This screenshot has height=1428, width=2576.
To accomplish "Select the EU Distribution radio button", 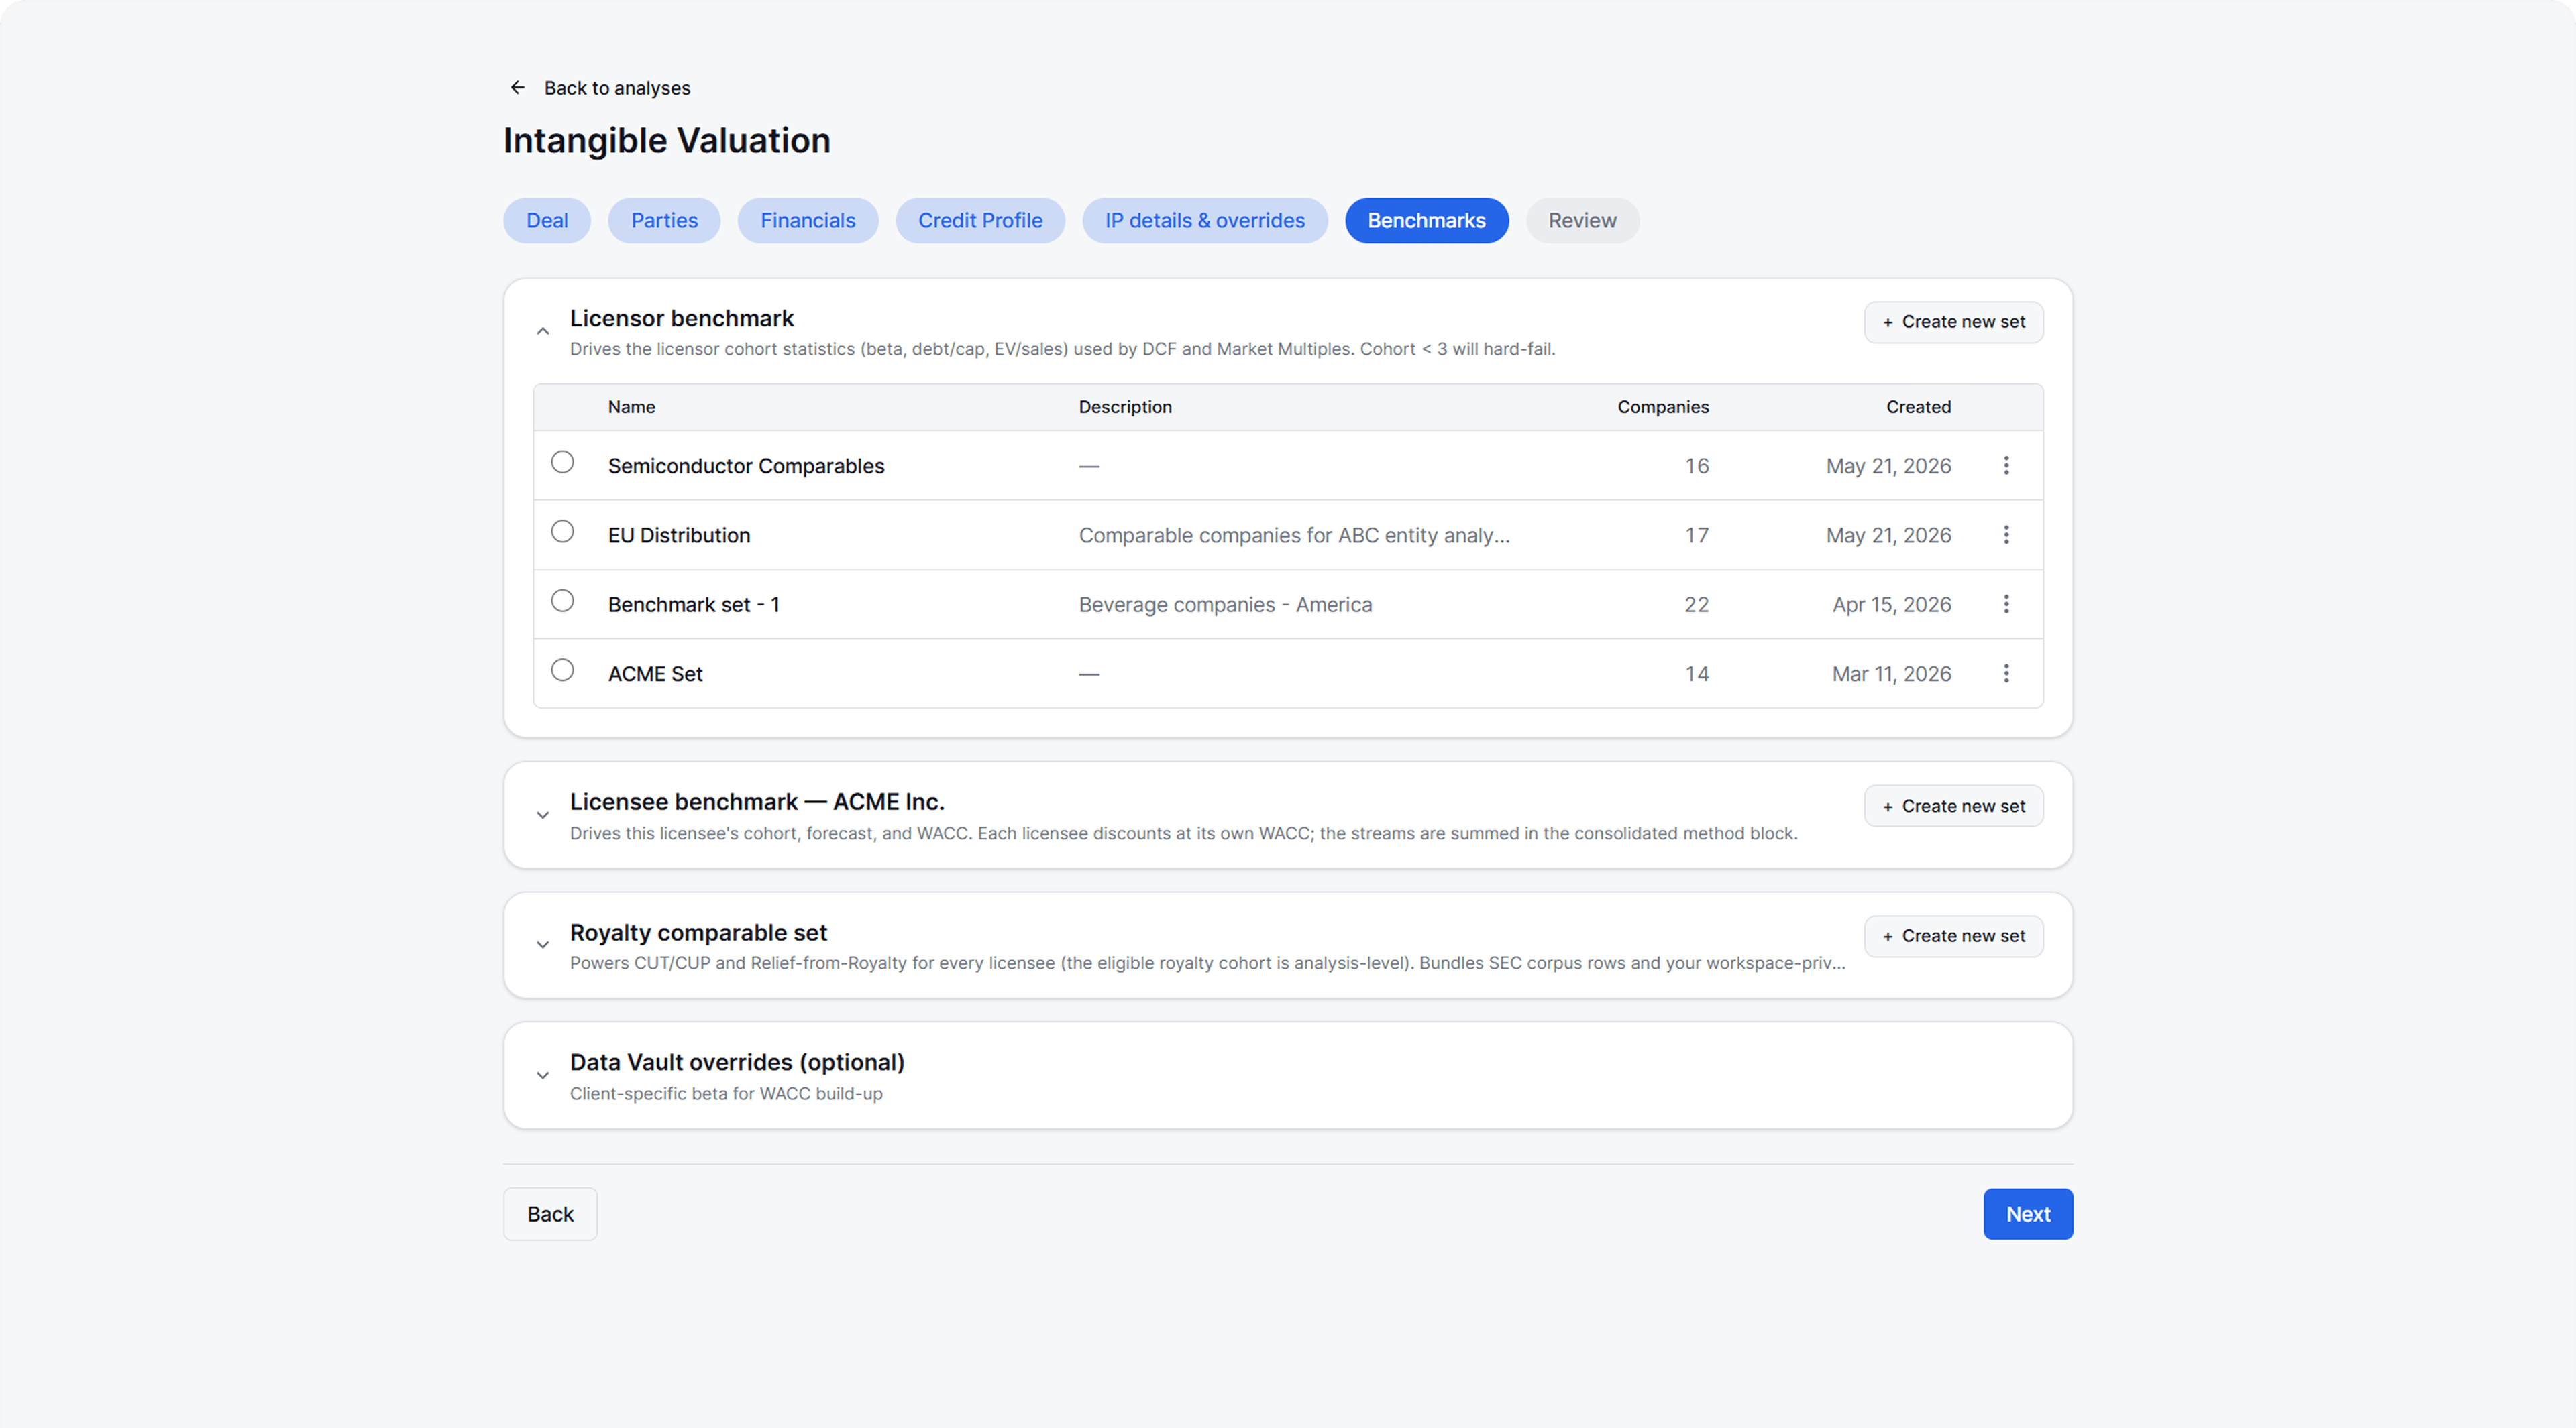I will pos(563,532).
